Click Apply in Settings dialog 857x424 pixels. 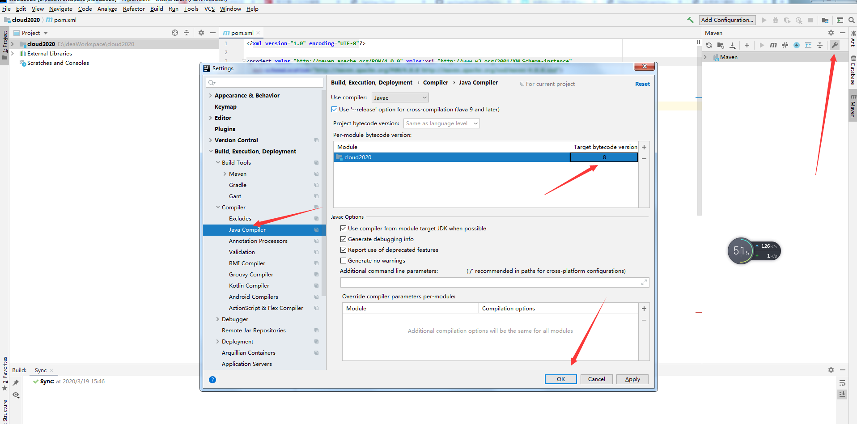click(632, 379)
